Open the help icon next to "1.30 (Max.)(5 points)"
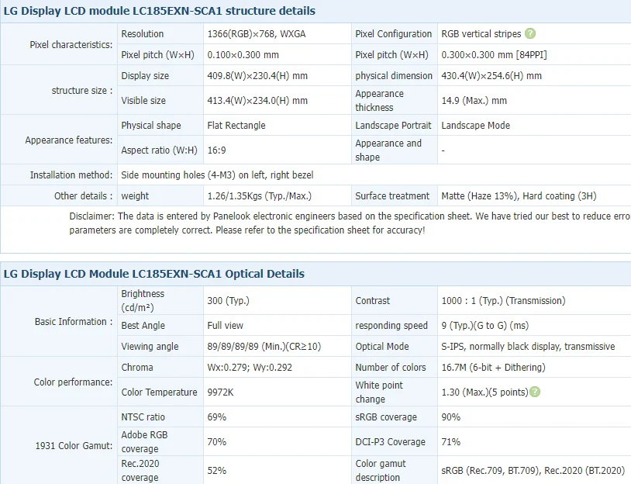This screenshot has height=484, width=631. pyautogui.click(x=535, y=392)
